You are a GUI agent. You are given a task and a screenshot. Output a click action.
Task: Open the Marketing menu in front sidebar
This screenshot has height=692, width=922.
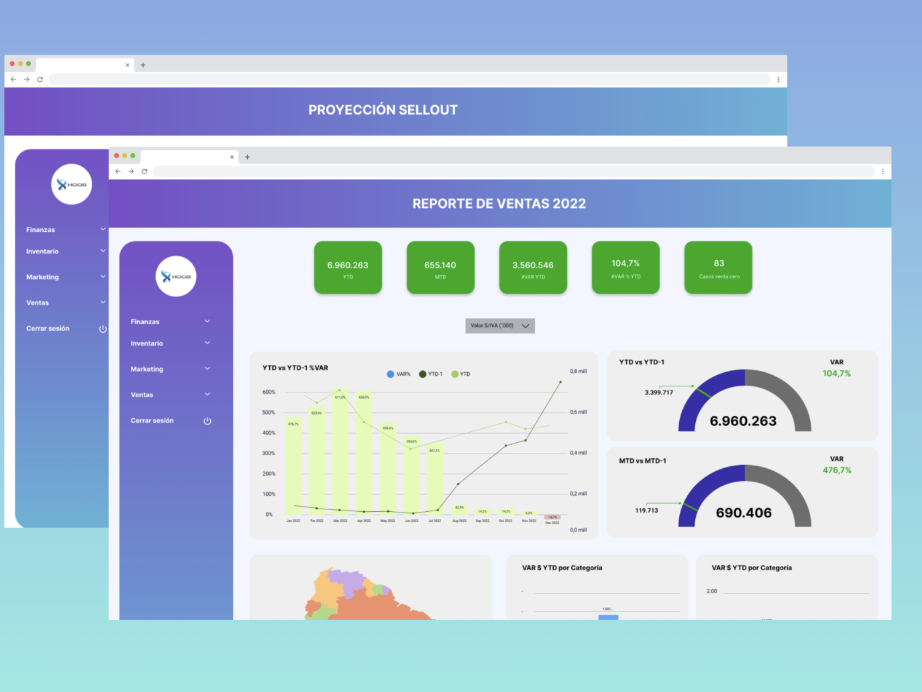pos(148,369)
